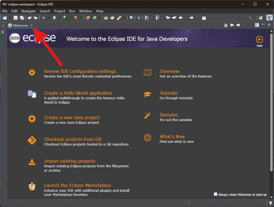
Task: Click the Tutorials graduation cap icon
Action: [x=148, y=94]
